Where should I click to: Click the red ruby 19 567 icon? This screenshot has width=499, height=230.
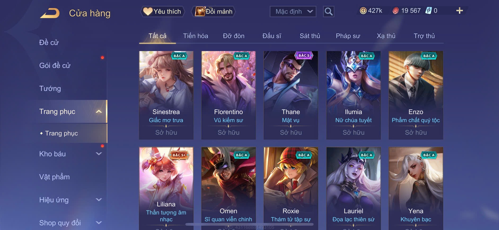396,11
